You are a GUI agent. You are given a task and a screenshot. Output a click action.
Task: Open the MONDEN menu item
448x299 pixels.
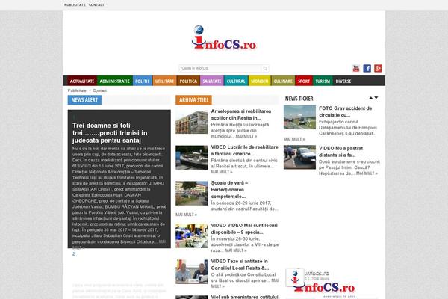pyautogui.click(x=259, y=81)
